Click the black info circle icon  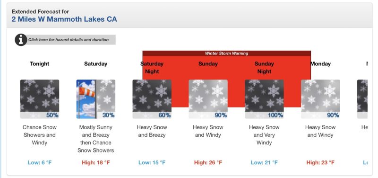[x=21, y=40]
